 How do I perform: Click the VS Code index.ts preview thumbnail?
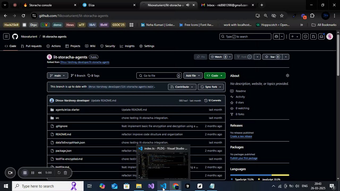click(163, 166)
